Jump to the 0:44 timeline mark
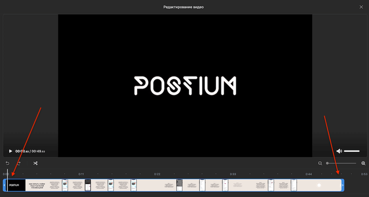This screenshot has height=197, width=369. [x=309, y=174]
